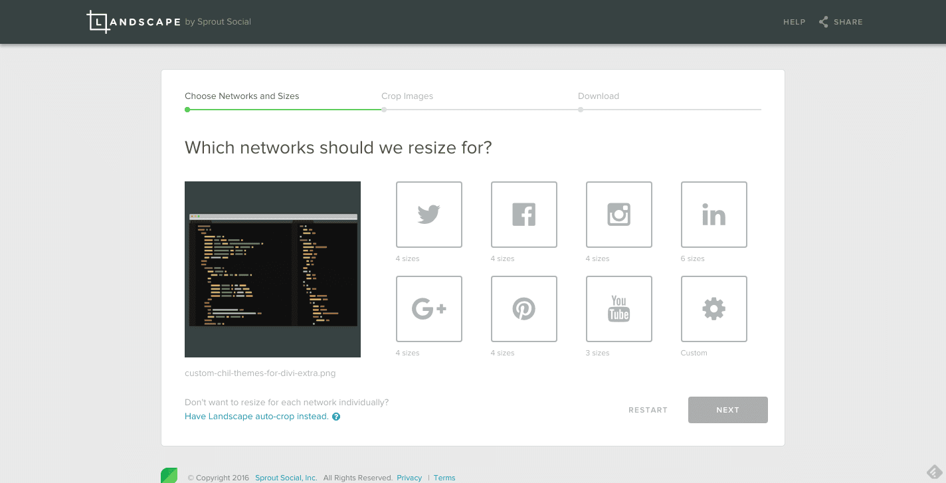Click the 'All Rights Reserved.' footer text
946x483 pixels.
358,478
